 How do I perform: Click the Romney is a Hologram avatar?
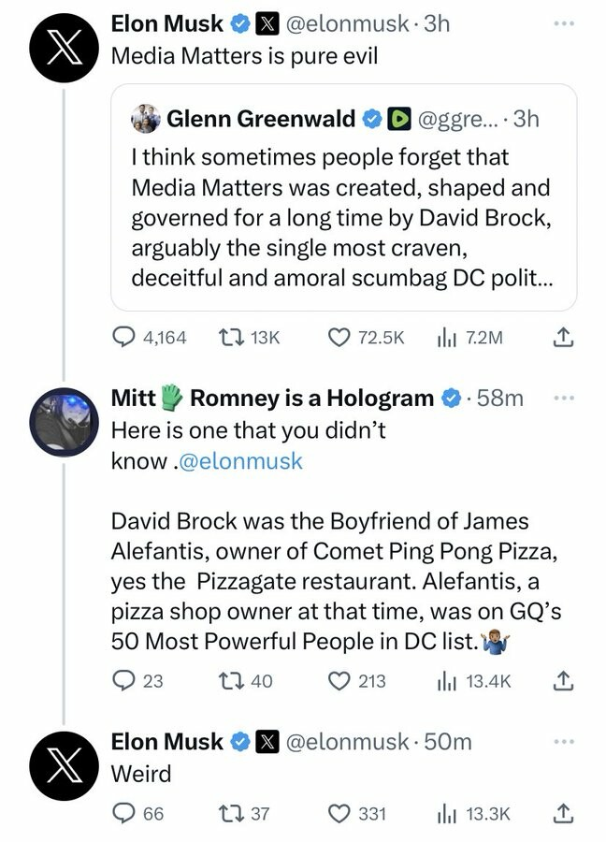[63, 420]
